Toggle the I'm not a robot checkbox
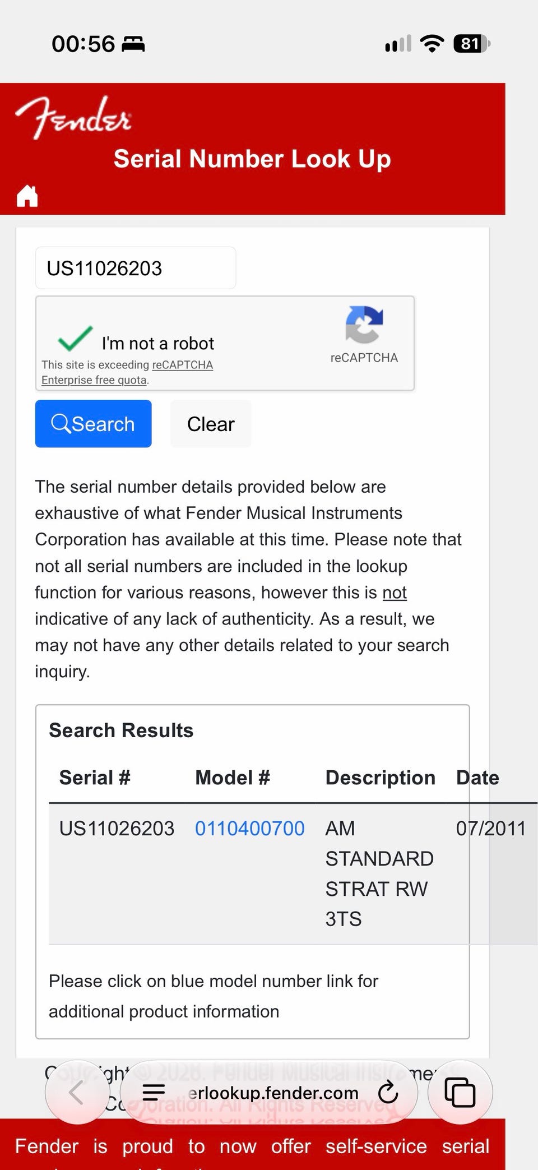The width and height of the screenshot is (538, 1170). [75, 338]
